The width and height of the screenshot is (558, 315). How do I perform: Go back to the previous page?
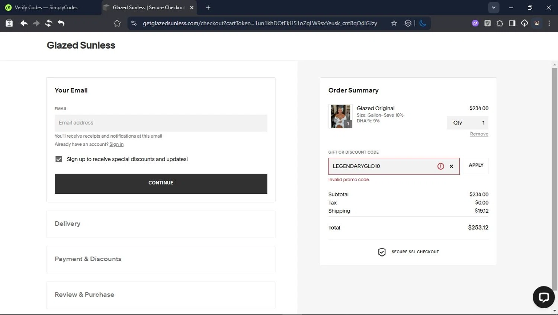(x=24, y=23)
